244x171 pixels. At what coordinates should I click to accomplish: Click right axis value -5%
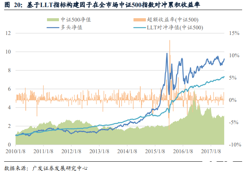(x=234, y=122)
